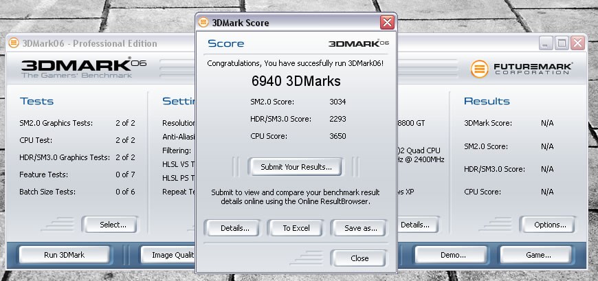
Task: Click Batch Size Tests 0 of 6 row
Action: point(78,192)
